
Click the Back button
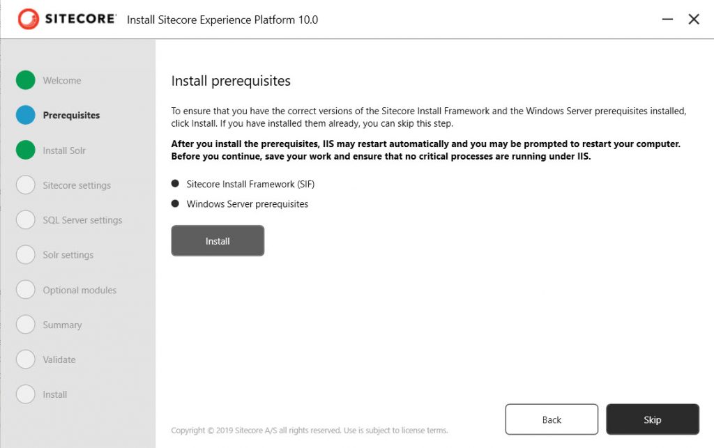552,419
